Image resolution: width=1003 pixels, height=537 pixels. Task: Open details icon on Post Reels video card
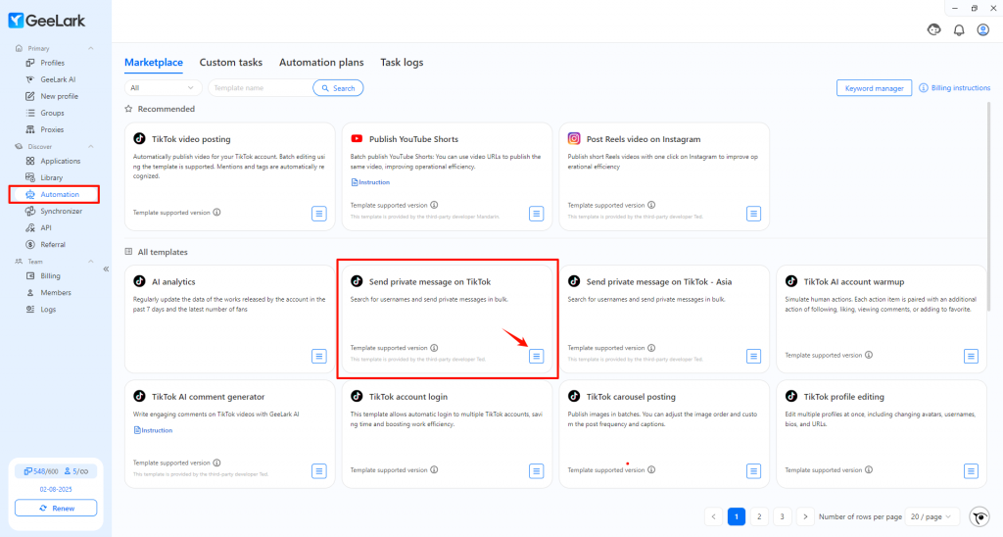tap(753, 214)
